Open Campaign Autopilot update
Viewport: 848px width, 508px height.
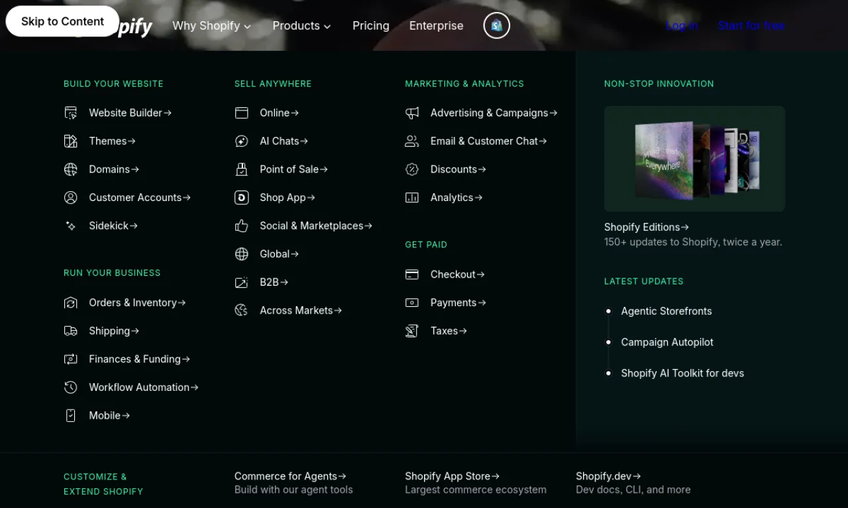tap(667, 342)
